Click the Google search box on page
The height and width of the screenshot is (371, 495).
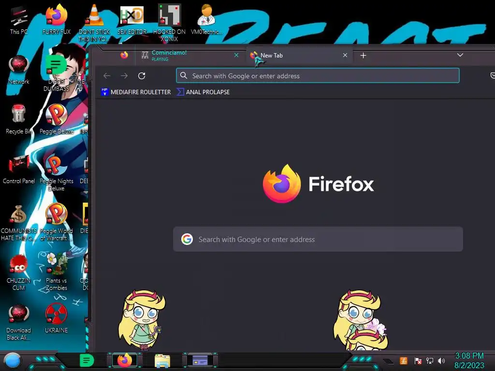click(318, 239)
